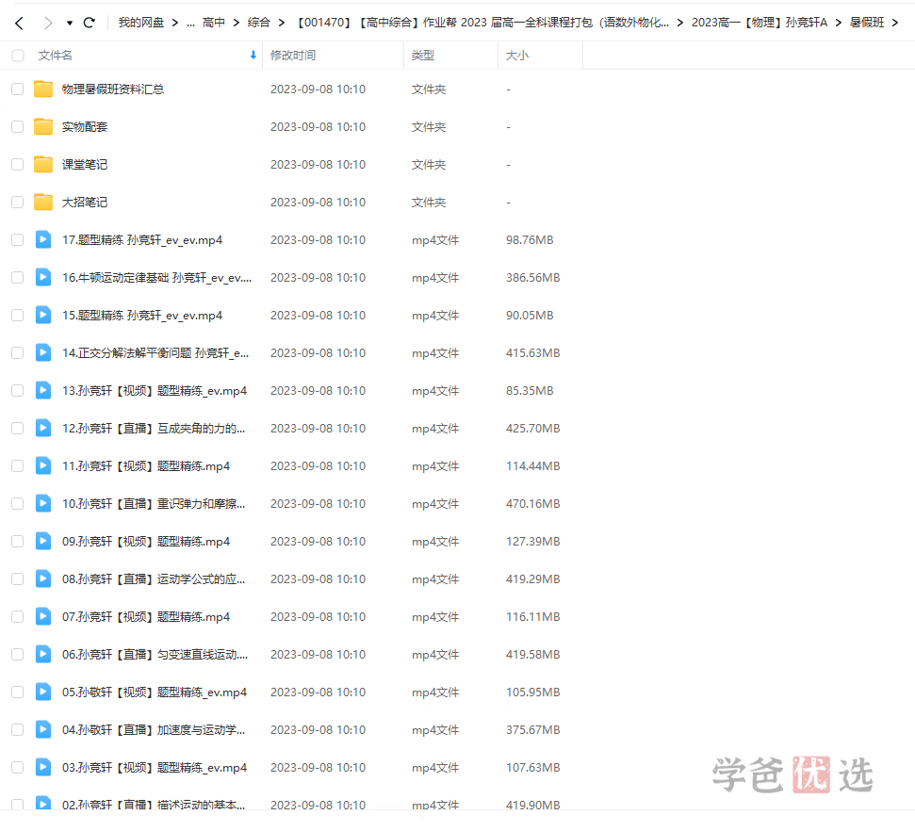Sort by 修改时间 column
Image resolution: width=915 pixels, height=831 pixels.
(x=293, y=56)
